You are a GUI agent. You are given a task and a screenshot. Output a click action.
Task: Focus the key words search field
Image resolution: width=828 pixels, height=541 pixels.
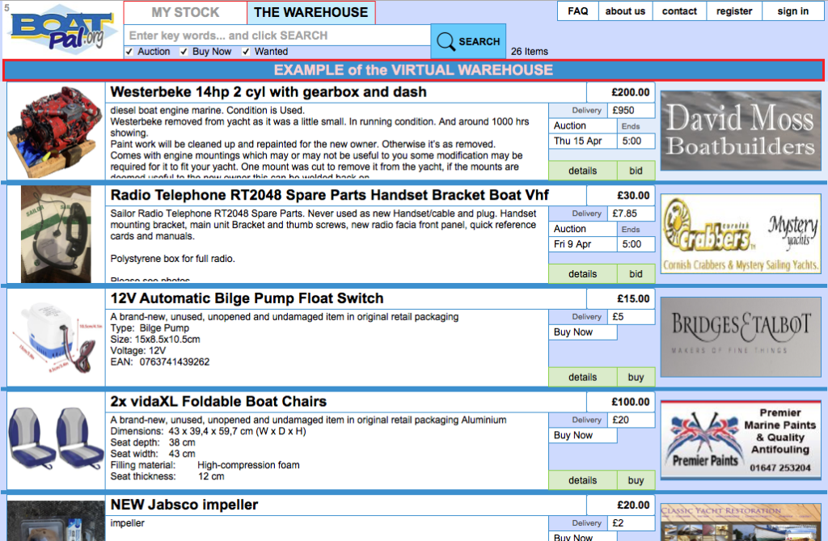(x=277, y=36)
